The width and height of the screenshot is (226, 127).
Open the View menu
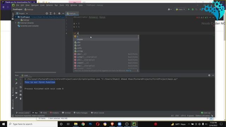click(28, 5)
